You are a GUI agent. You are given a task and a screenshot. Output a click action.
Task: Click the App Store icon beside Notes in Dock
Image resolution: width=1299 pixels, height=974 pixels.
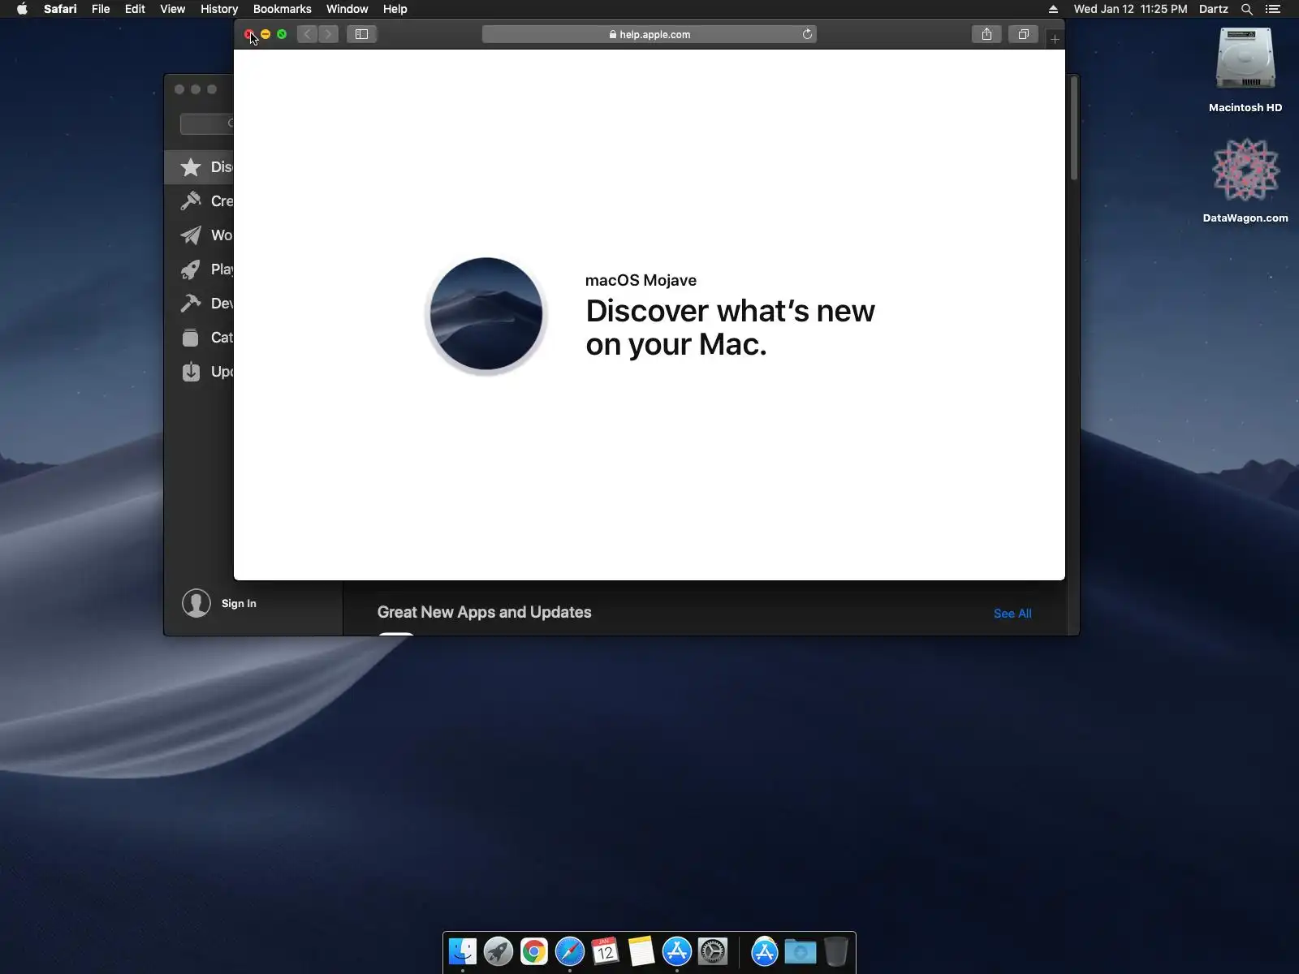click(677, 951)
